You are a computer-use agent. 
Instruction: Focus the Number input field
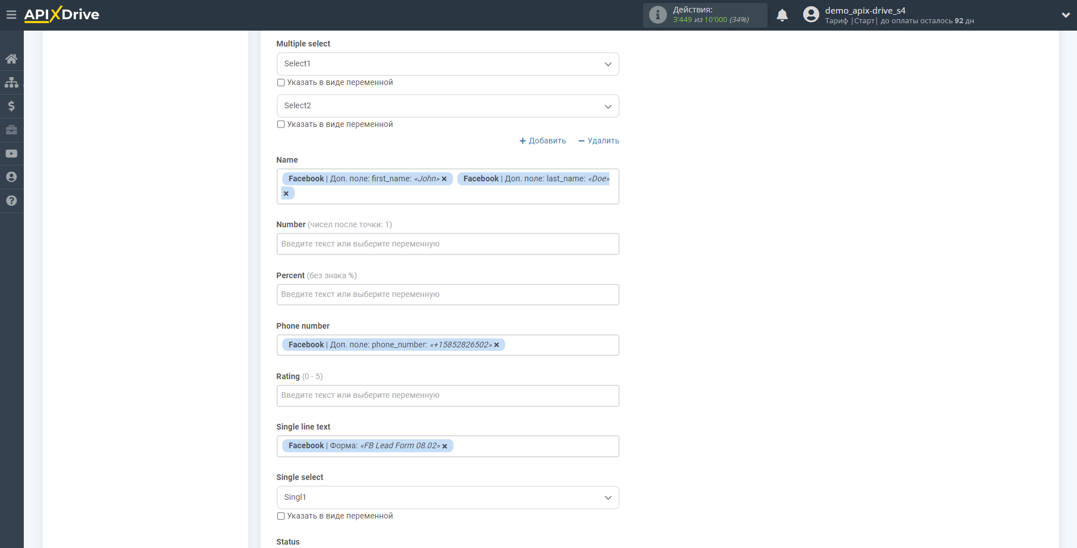(x=448, y=244)
